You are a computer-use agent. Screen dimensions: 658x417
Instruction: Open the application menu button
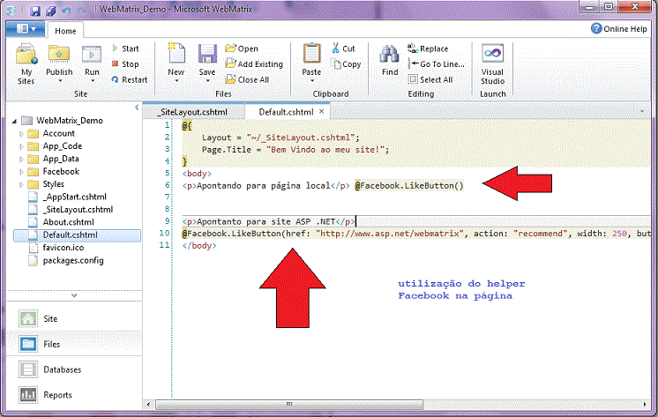[25, 29]
